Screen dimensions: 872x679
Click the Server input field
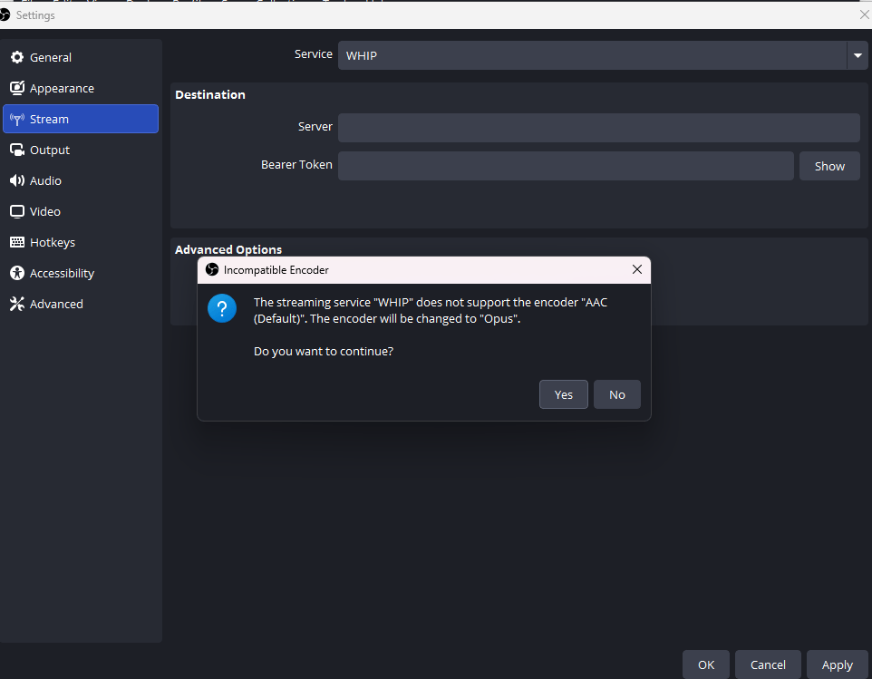pos(598,128)
